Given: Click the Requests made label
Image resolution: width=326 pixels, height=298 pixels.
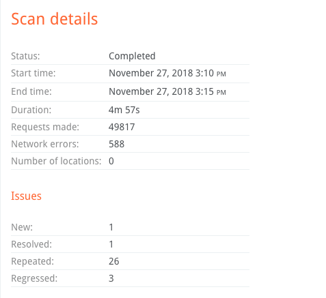Looking at the screenshot, I should [45, 127].
